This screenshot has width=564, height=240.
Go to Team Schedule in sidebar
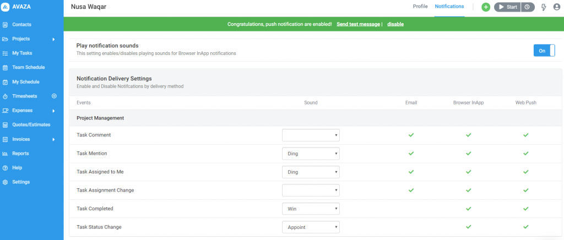tap(29, 68)
